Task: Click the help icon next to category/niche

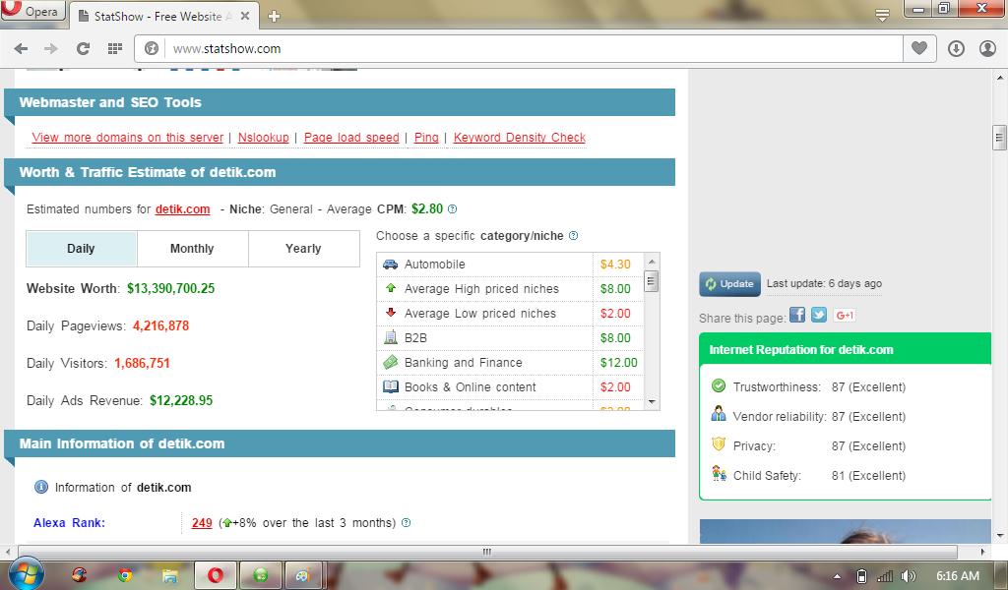Action: pyautogui.click(x=574, y=236)
